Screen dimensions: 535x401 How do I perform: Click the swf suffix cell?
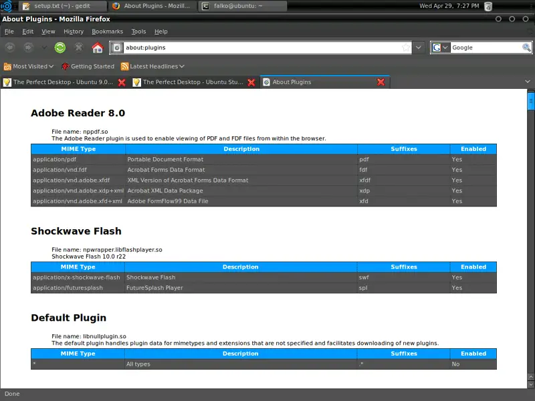click(x=404, y=277)
